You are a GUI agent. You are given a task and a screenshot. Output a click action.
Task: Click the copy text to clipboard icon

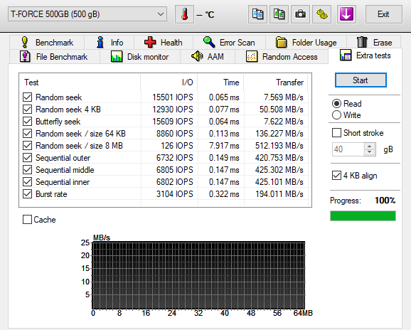[x=257, y=14]
